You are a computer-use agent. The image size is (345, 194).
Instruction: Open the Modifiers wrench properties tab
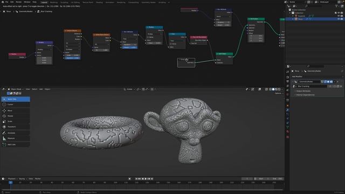coord(287,110)
